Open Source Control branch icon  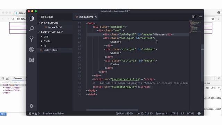pyautogui.click(x=32, y=39)
